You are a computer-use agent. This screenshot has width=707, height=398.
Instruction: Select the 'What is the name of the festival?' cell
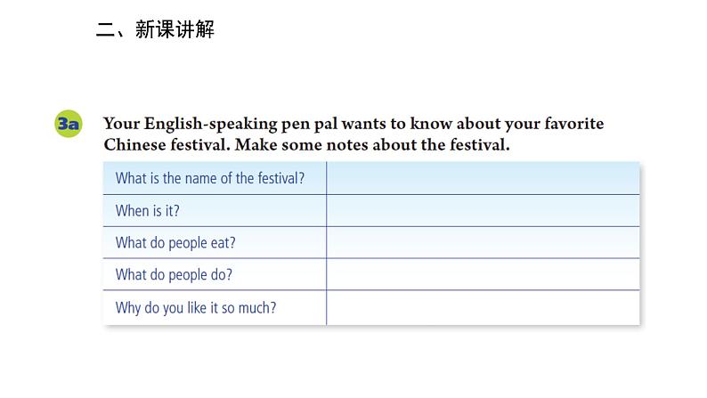tap(215, 178)
